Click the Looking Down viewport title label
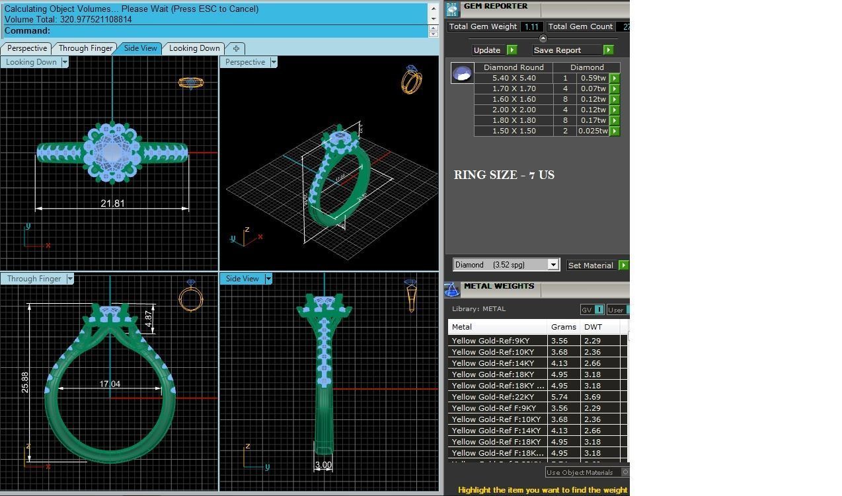842x496 pixels. (x=31, y=62)
